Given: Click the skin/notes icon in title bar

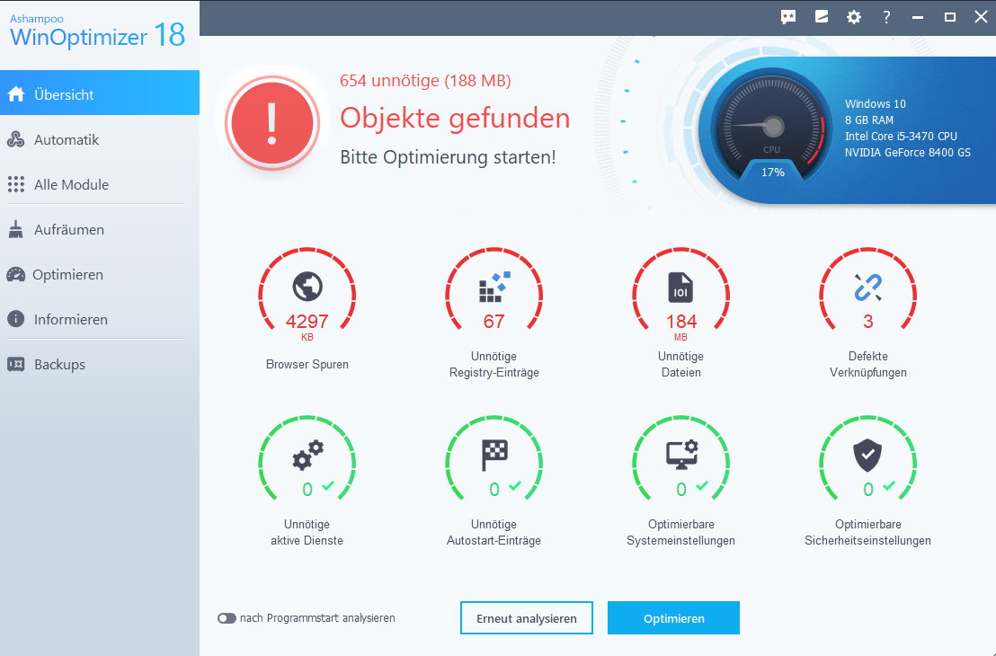Looking at the screenshot, I should tap(821, 17).
